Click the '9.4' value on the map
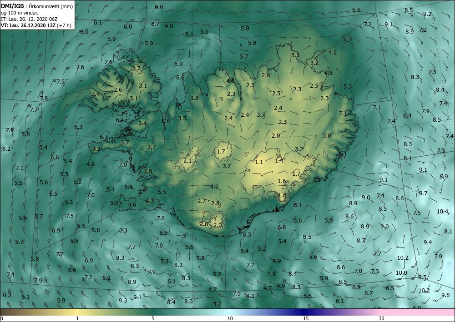This screenshot has height=322, width=455. point(428,243)
